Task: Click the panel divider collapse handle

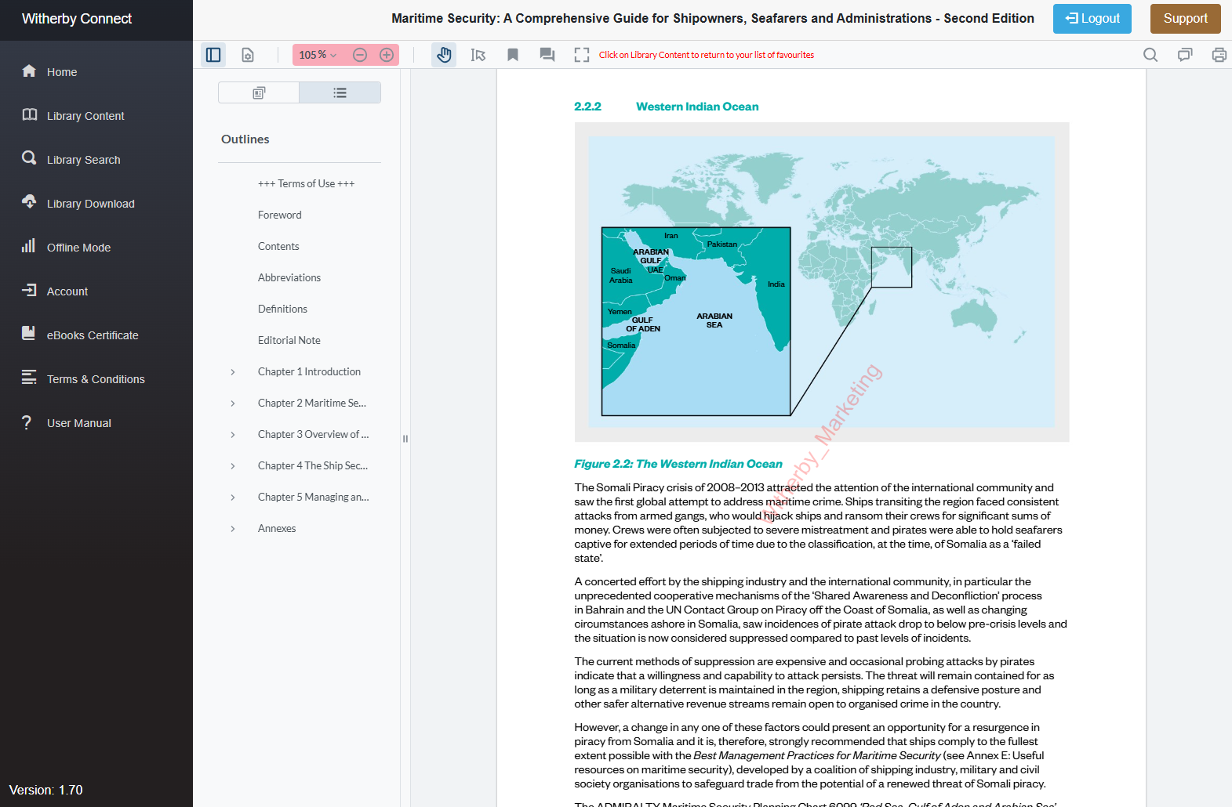Action: coord(405,439)
